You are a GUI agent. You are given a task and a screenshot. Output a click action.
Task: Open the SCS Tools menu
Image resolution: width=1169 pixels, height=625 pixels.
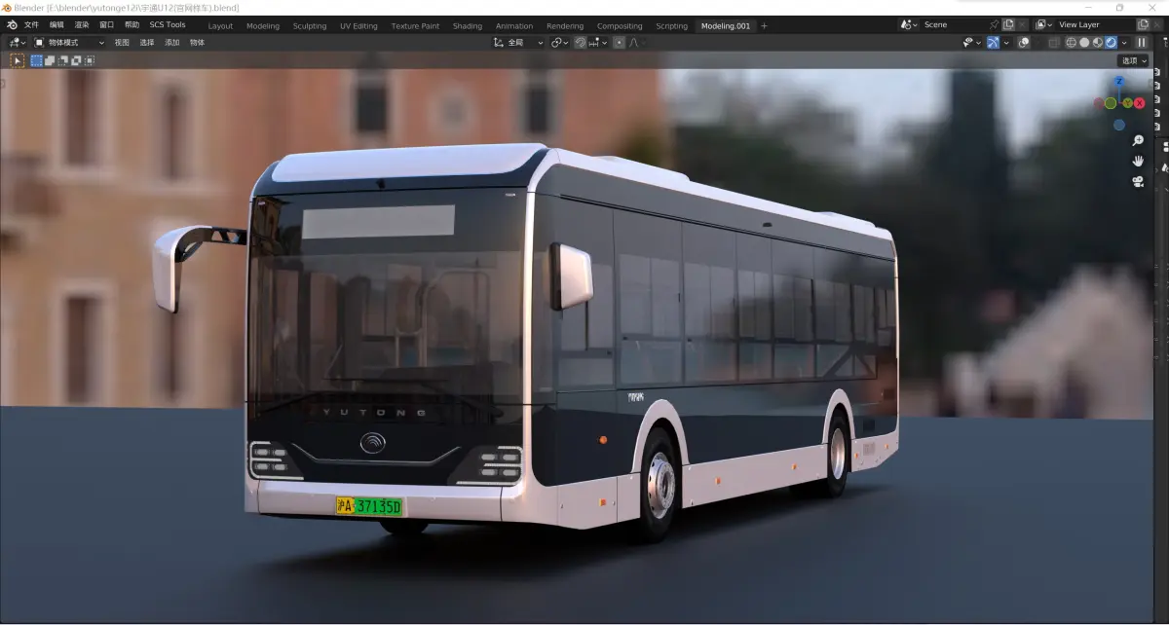click(x=168, y=25)
